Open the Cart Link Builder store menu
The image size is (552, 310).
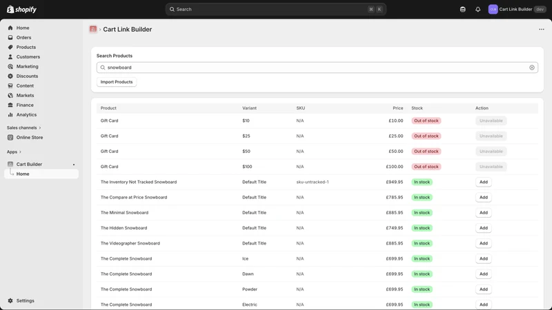coord(516,10)
